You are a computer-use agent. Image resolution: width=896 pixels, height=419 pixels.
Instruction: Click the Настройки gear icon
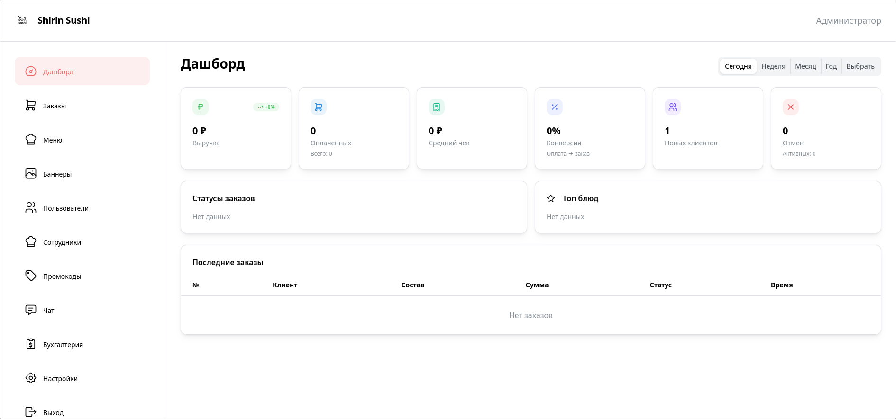tap(31, 378)
